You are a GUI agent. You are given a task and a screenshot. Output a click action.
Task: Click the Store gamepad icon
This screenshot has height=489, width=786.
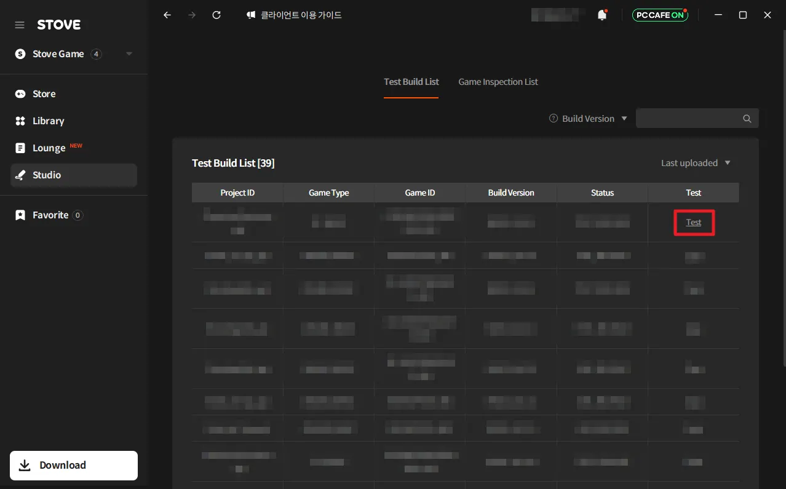click(x=20, y=93)
